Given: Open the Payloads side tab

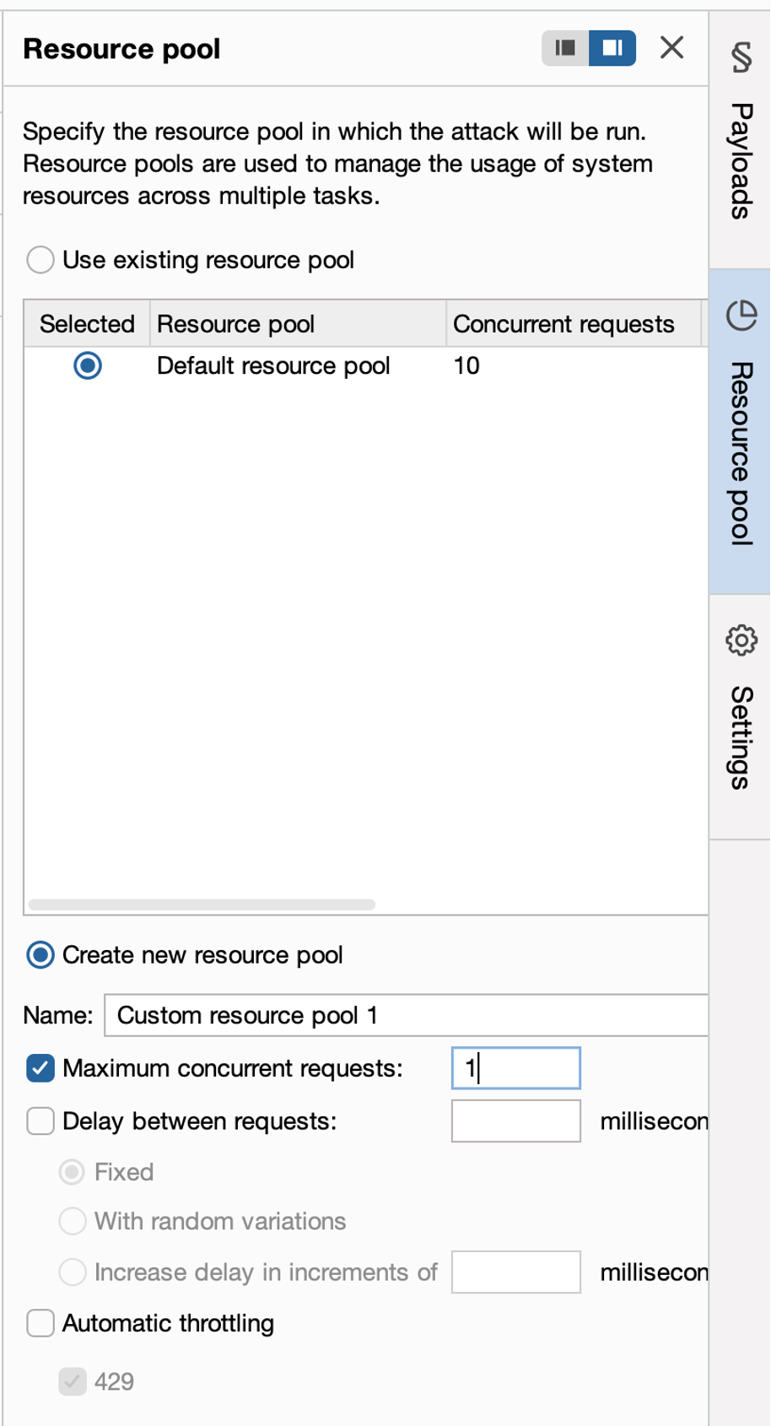Looking at the screenshot, I should tap(741, 160).
